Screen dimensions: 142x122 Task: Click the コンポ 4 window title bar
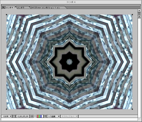(71, 2)
